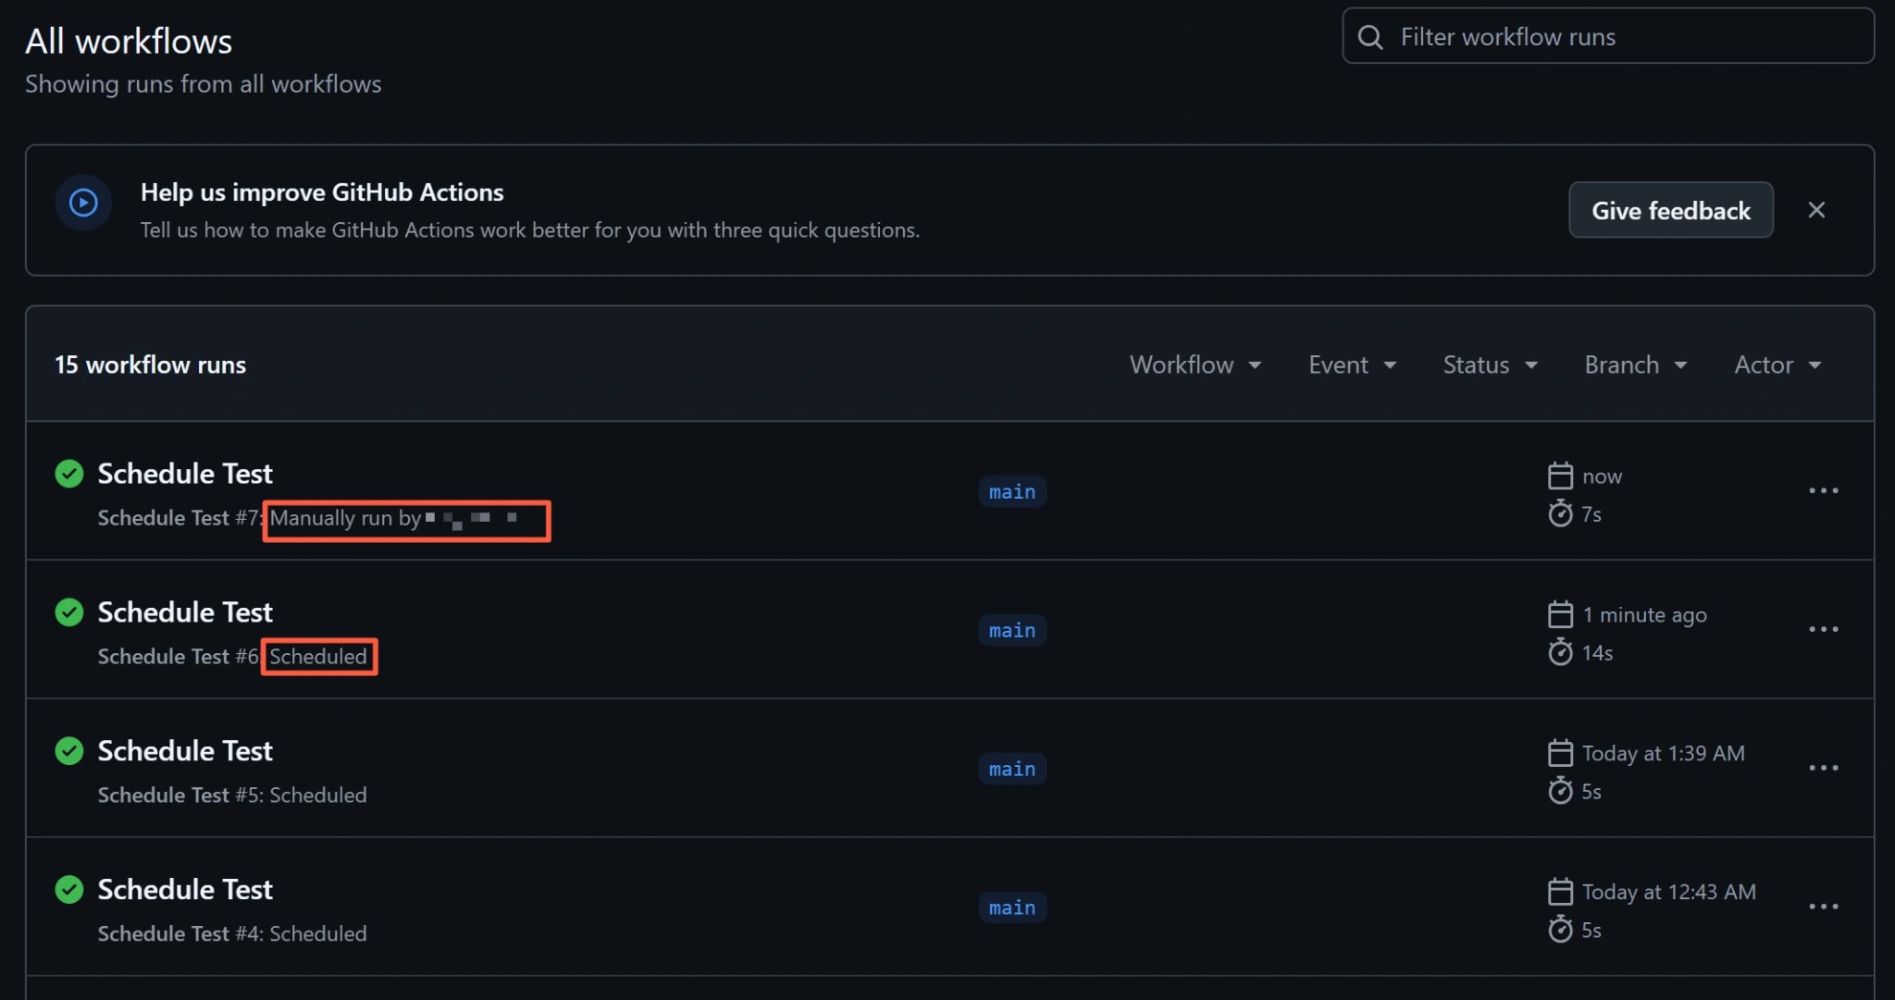Click 'Today at 12:43 AM' timestamp
The width and height of the screenshot is (1895, 1000).
click(1668, 892)
